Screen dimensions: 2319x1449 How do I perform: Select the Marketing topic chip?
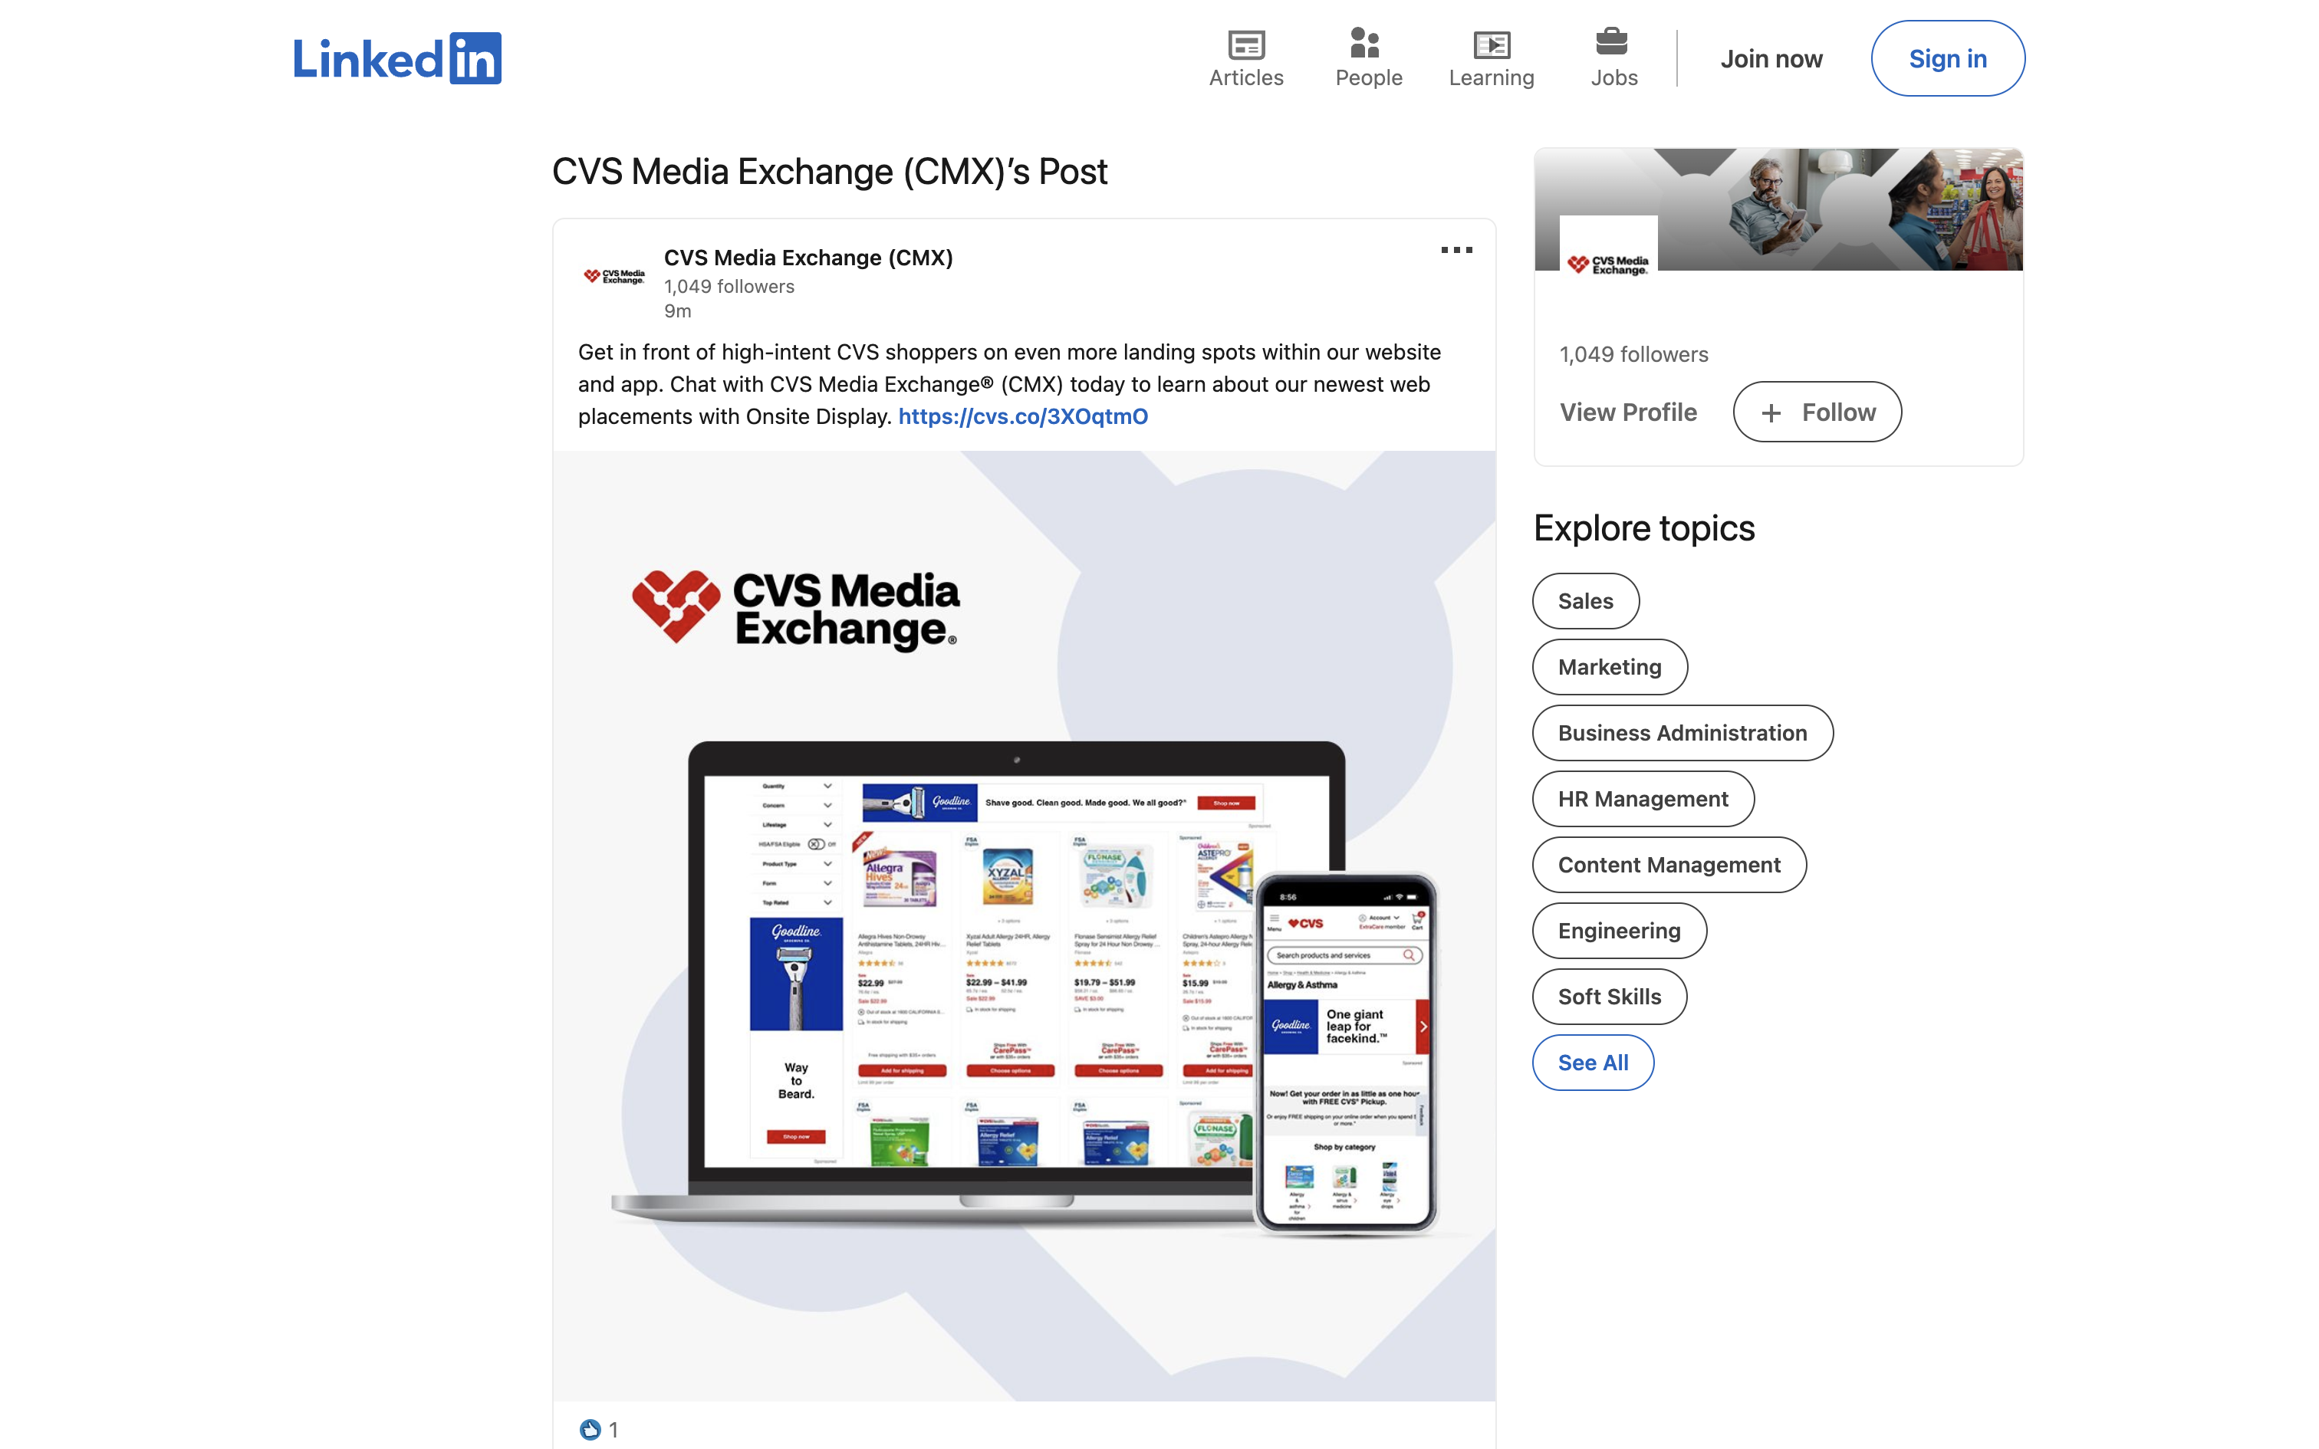1609,667
